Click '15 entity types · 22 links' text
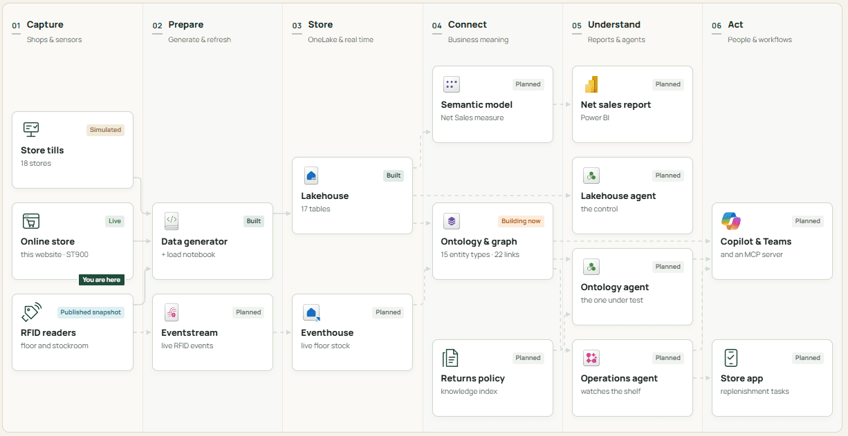 click(480, 255)
